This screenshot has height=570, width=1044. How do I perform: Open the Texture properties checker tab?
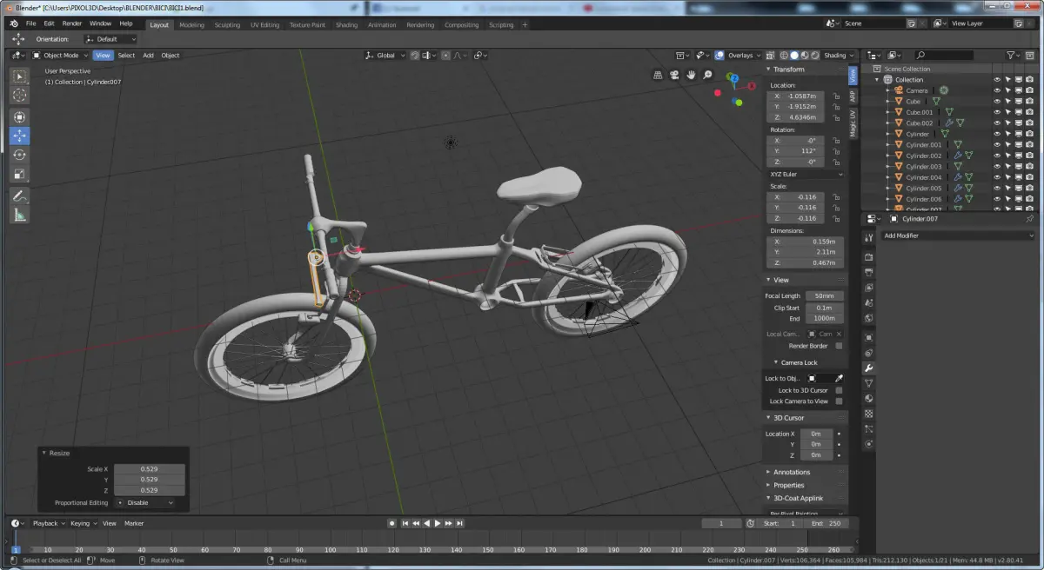(x=868, y=414)
